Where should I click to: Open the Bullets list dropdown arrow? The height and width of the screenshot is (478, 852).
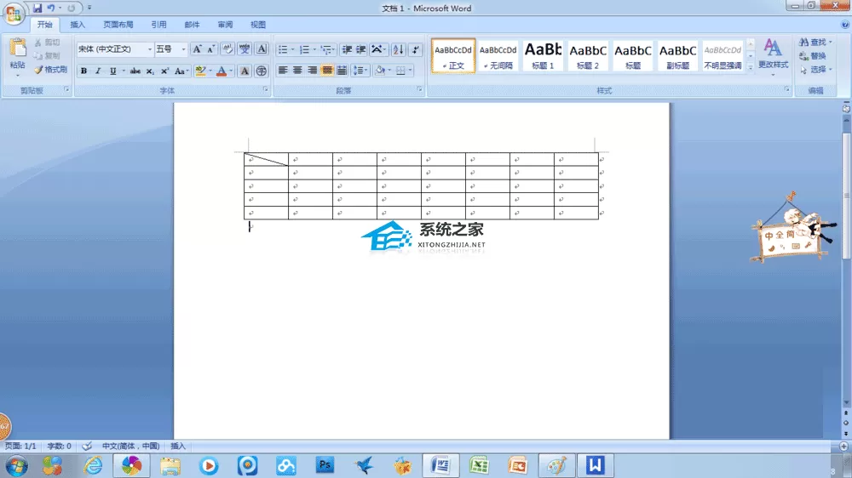pos(292,49)
